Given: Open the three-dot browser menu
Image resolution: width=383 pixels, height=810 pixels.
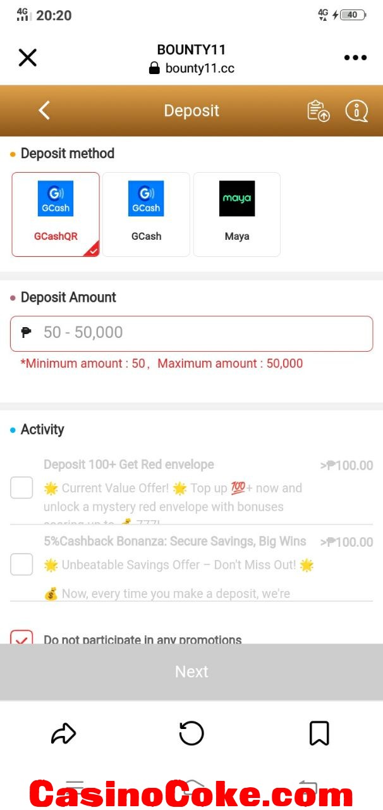Looking at the screenshot, I should tap(355, 58).
